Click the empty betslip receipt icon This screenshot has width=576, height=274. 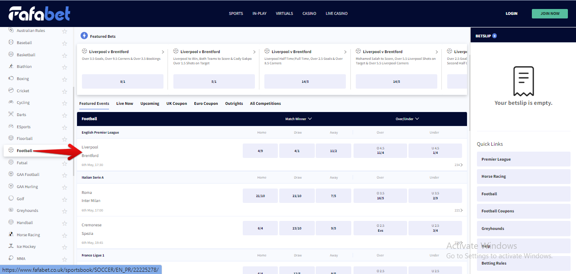click(x=523, y=81)
